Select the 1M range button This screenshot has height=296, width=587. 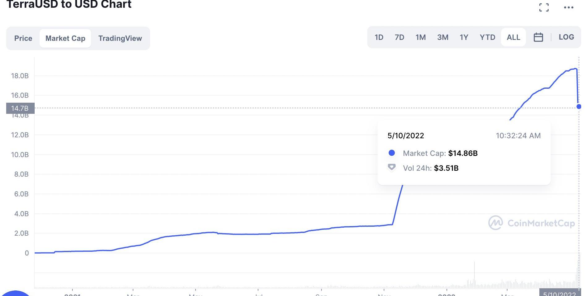coord(421,37)
